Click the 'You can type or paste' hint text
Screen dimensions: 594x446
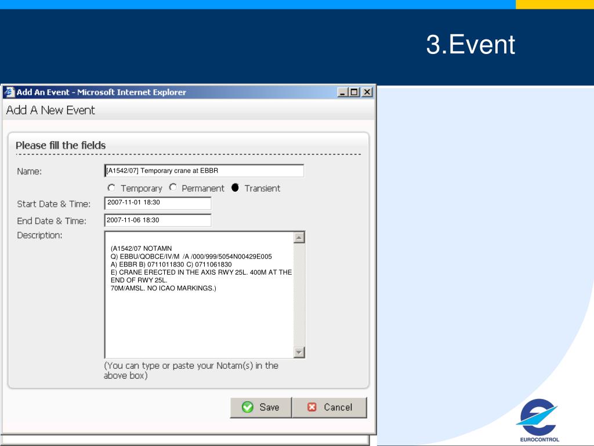point(191,370)
